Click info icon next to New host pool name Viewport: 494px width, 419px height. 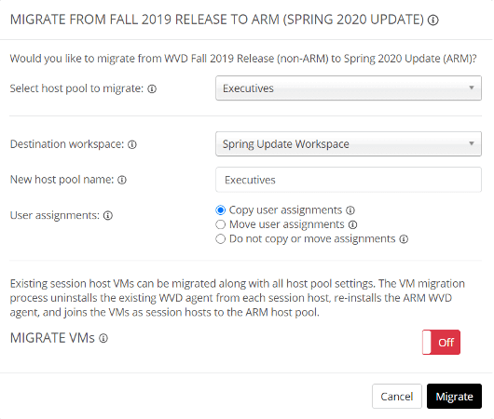122,180
